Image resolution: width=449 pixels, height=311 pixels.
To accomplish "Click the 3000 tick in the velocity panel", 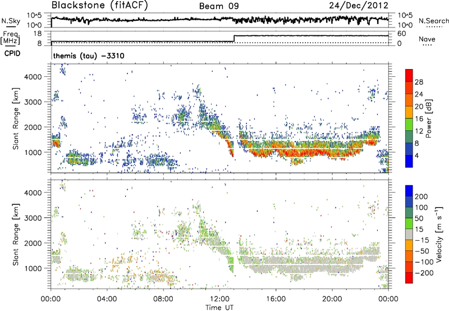I will point(33,218).
